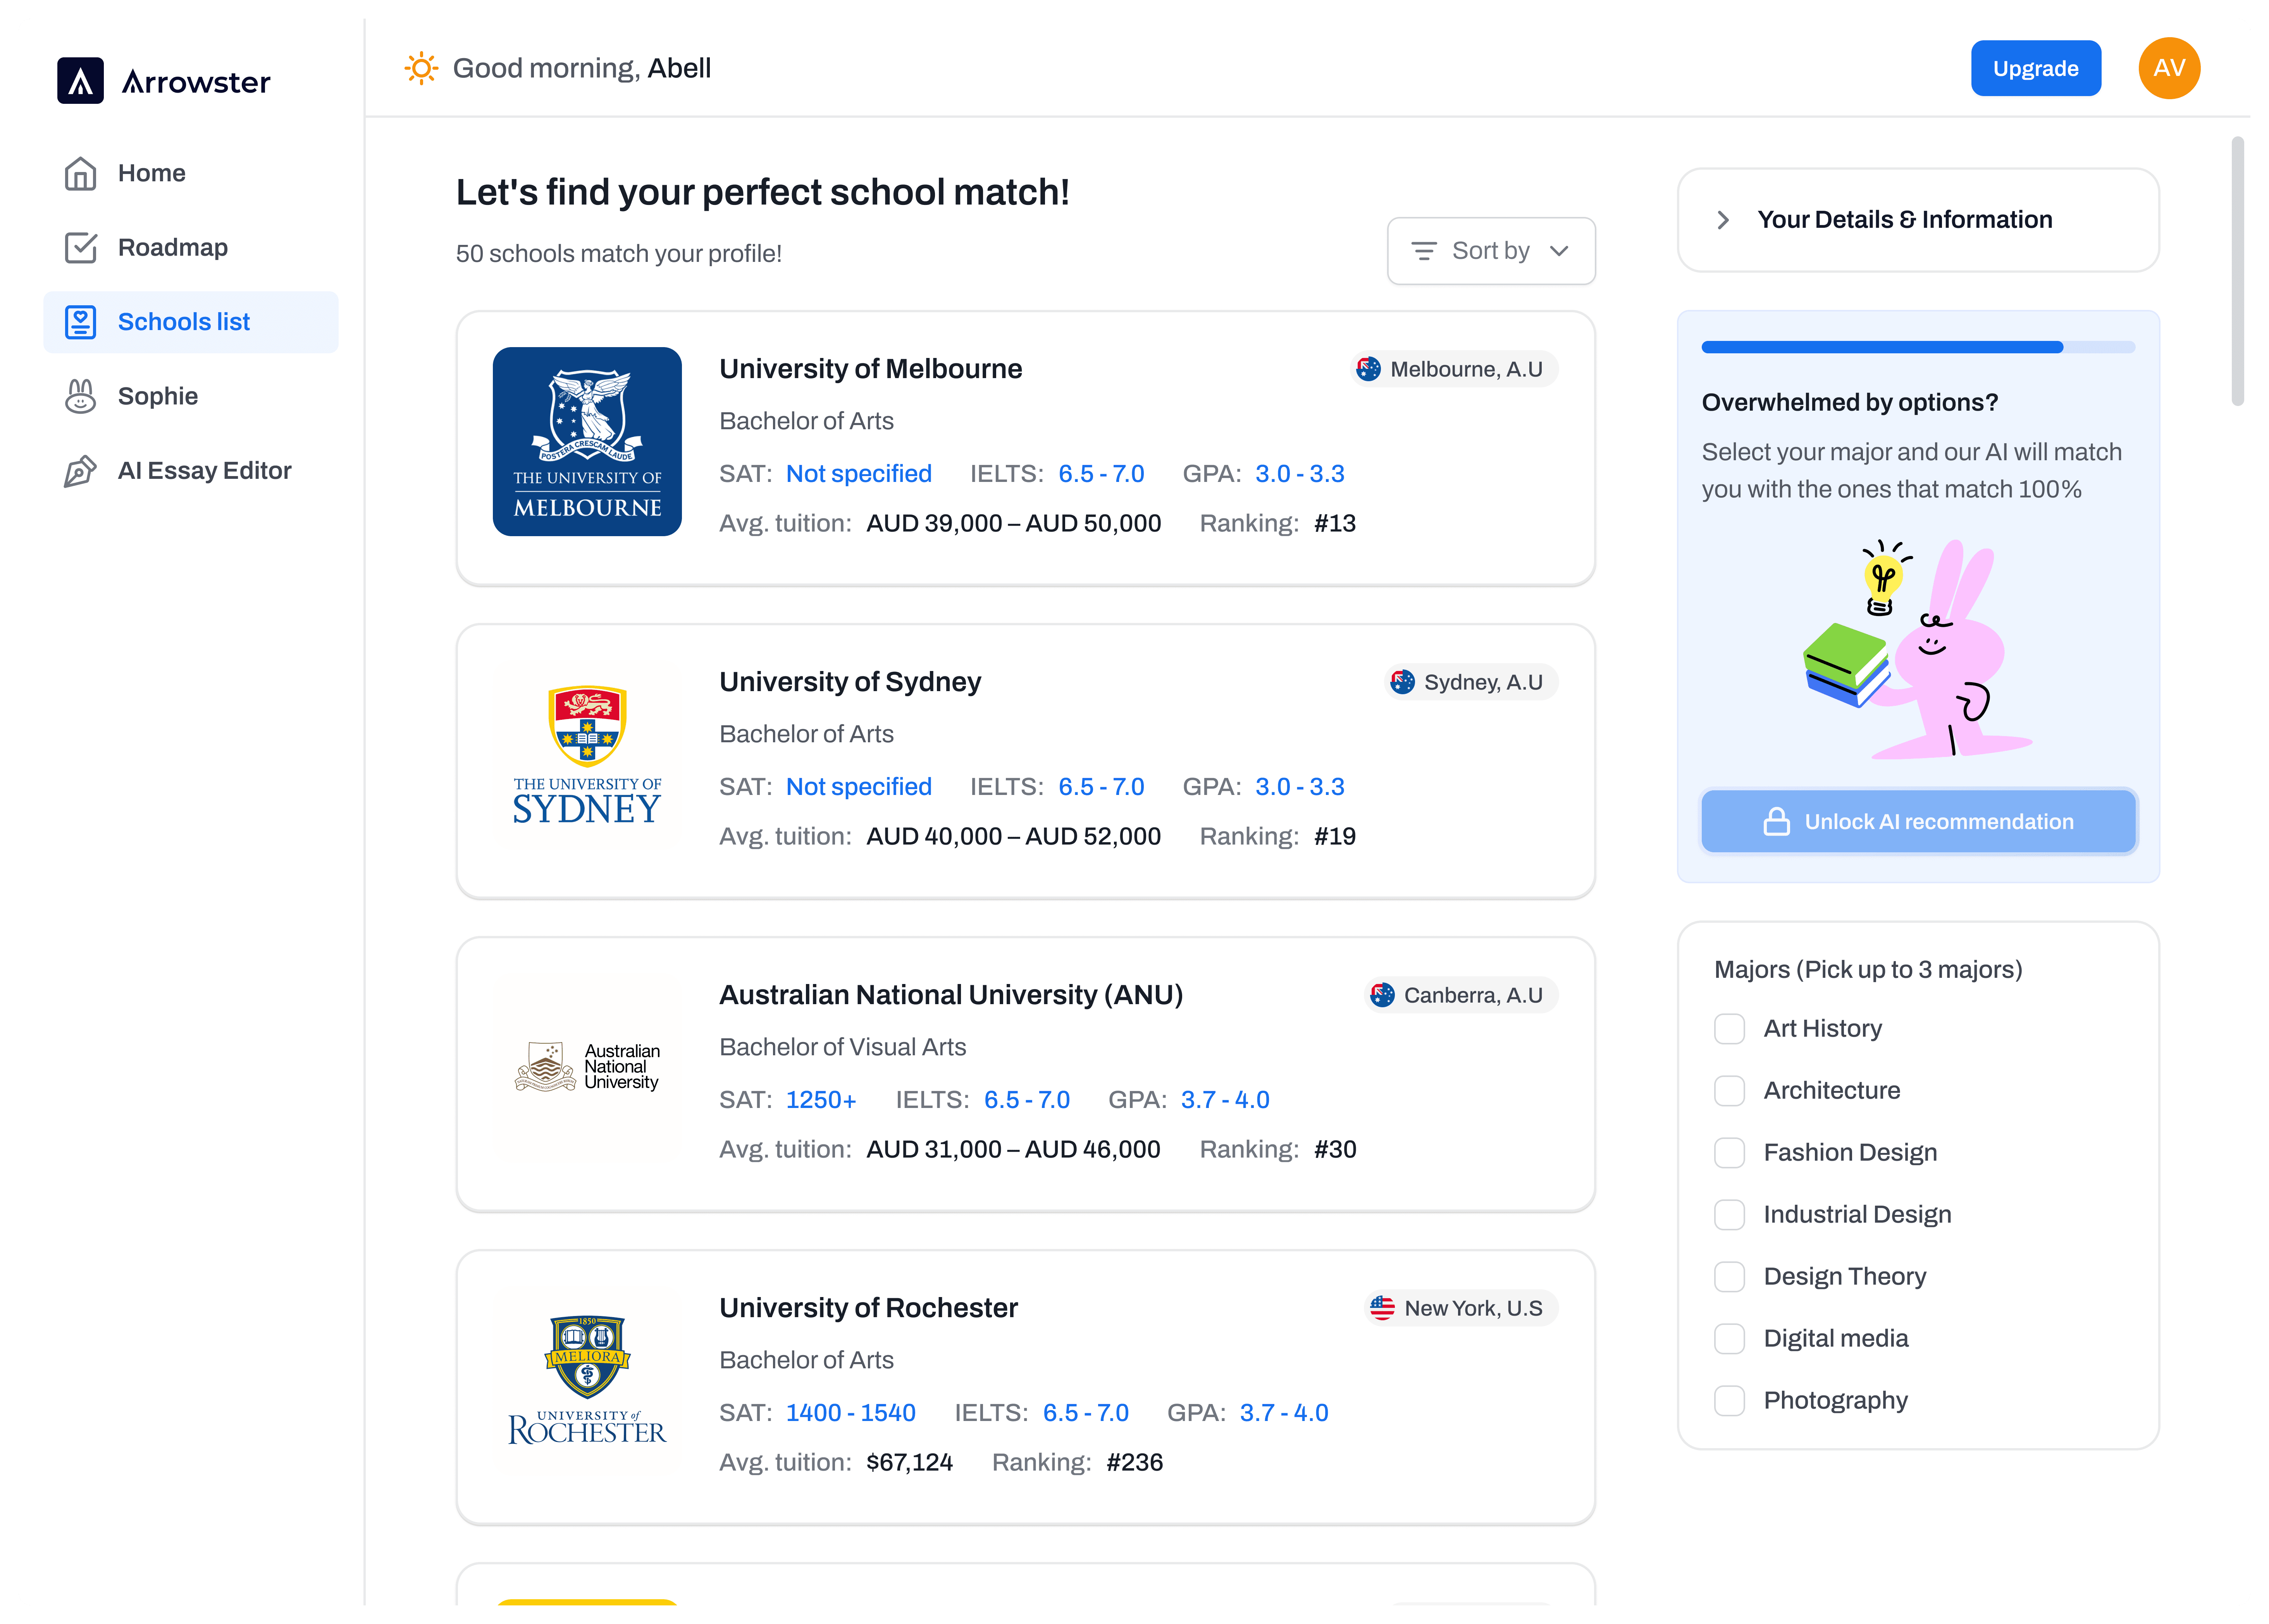The width and height of the screenshot is (2269, 1624).
Task: Click the Ranking value #30
Action: (1334, 1149)
